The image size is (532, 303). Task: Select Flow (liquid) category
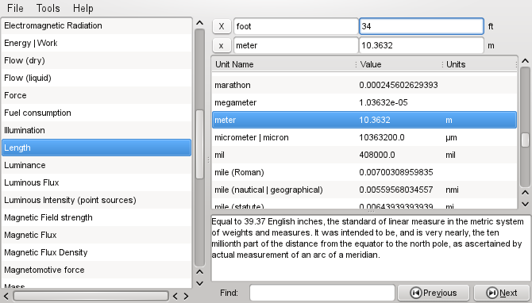[x=96, y=78]
